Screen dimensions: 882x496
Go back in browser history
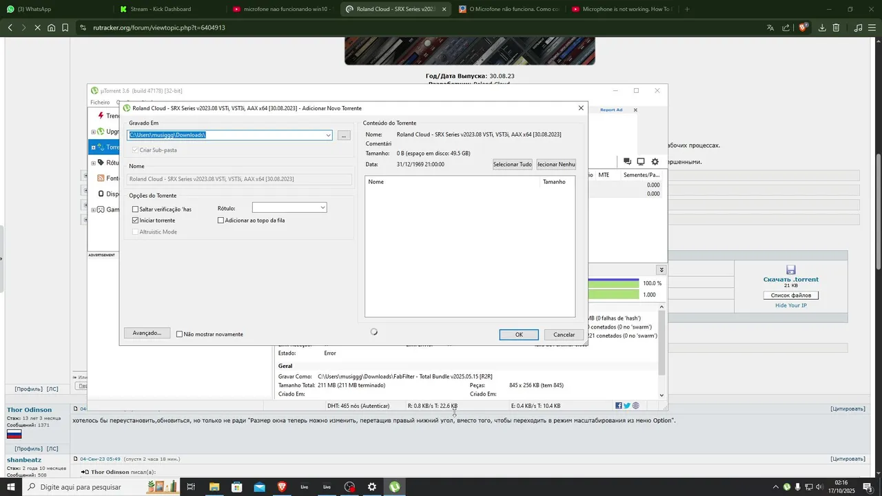(x=10, y=28)
